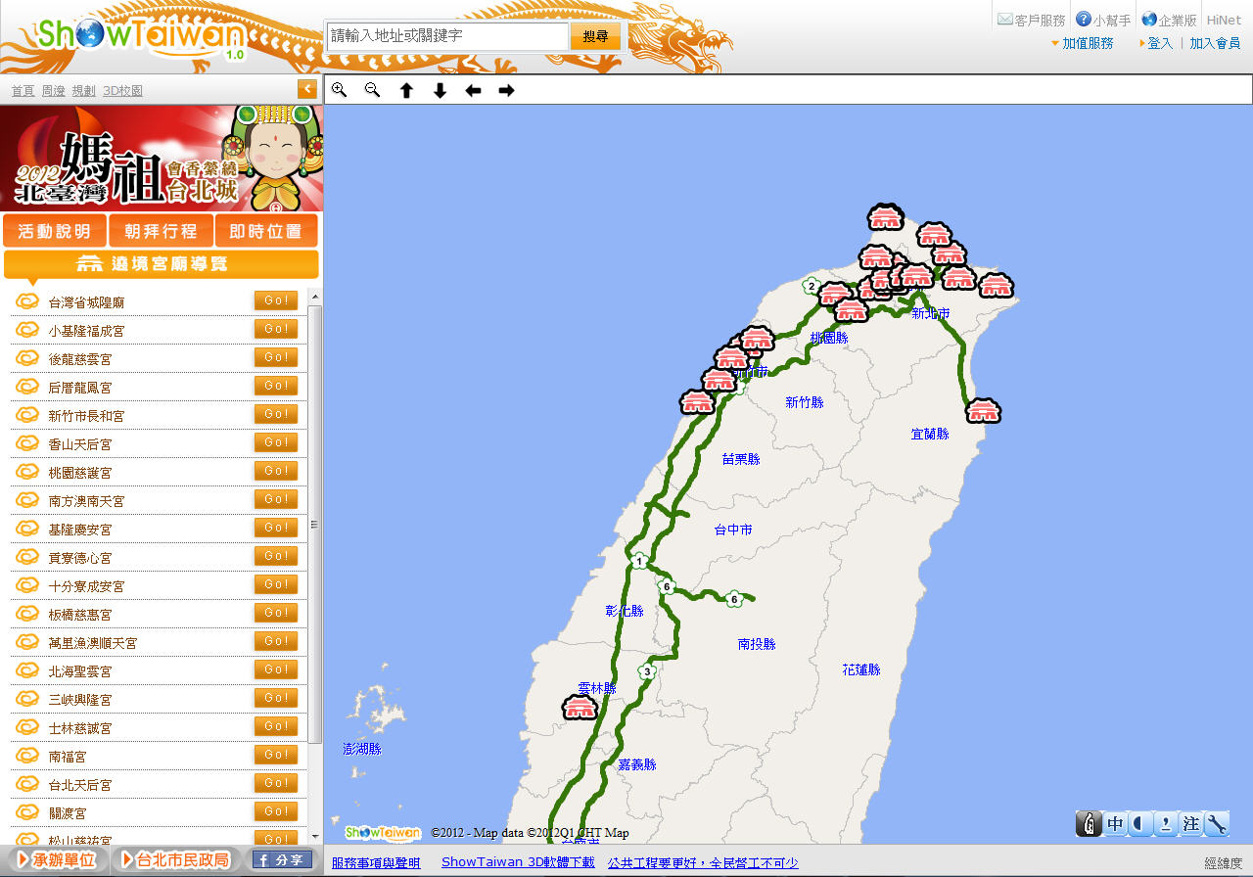Click the temple marker near 宜蘭縣

tap(983, 411)
